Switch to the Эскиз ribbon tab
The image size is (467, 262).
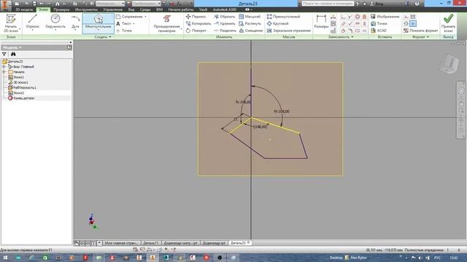(43, 9)
